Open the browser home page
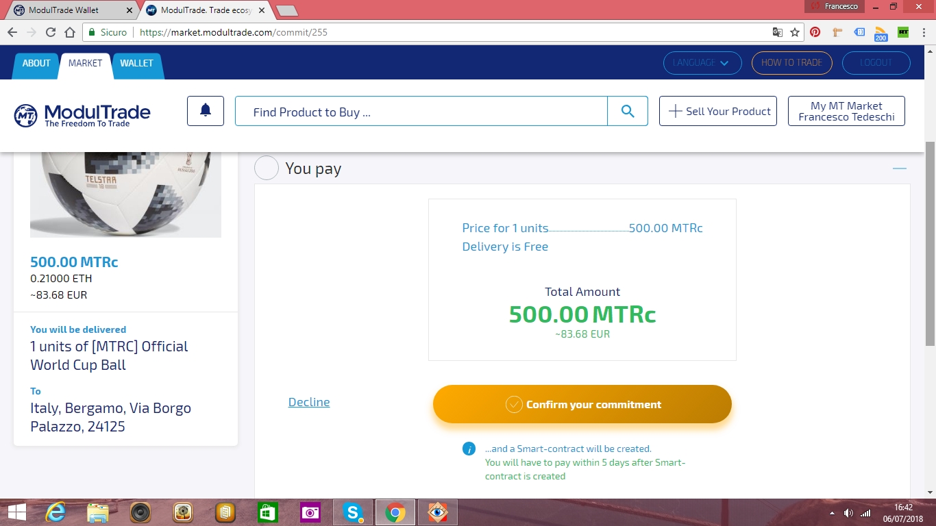This screenshot has height=526, width=936. click(x=70, y=32)
